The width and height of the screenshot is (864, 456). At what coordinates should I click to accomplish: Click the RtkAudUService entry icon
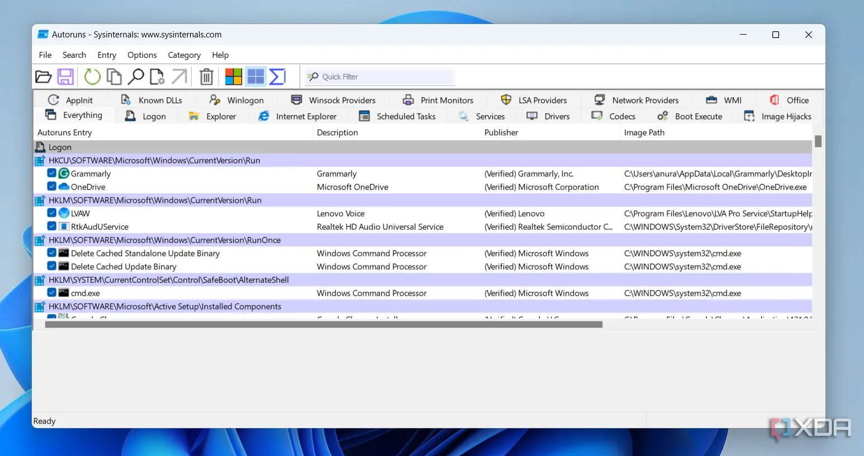[64, 226]
